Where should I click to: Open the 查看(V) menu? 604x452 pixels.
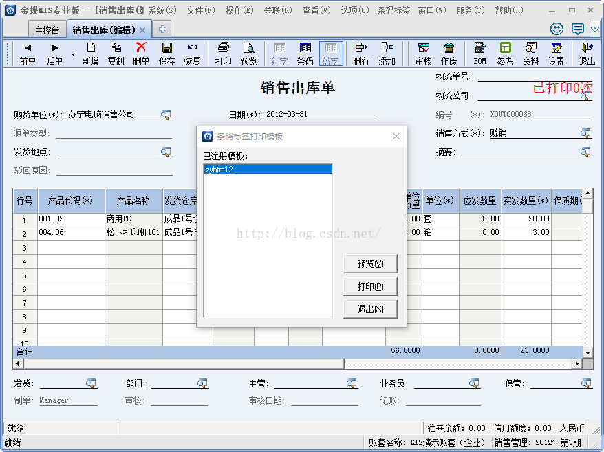[x=316, y=10]
